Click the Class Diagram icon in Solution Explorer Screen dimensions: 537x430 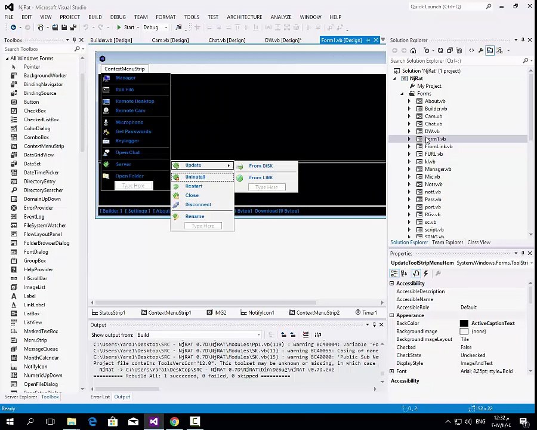click(499, 50)
